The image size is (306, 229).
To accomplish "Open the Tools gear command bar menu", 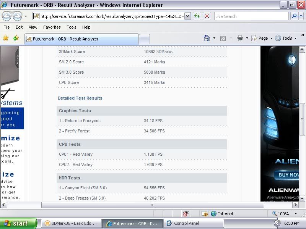I will tap(286, 38).
